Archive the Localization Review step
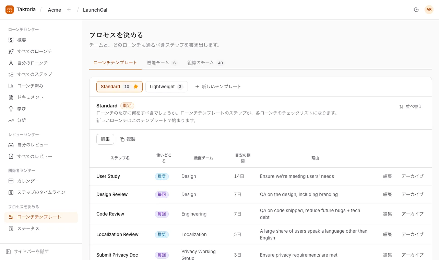 click(x=413, y=234)
